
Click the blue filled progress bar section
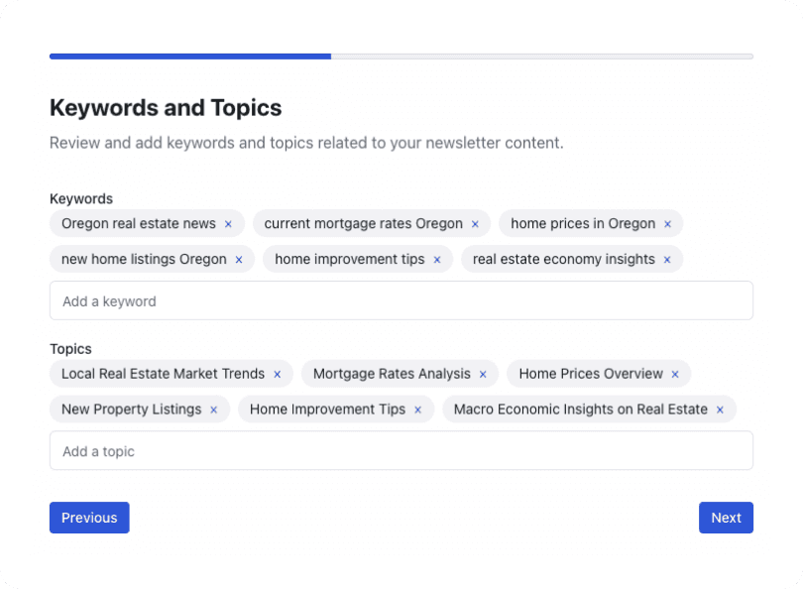tap(190, 57)
